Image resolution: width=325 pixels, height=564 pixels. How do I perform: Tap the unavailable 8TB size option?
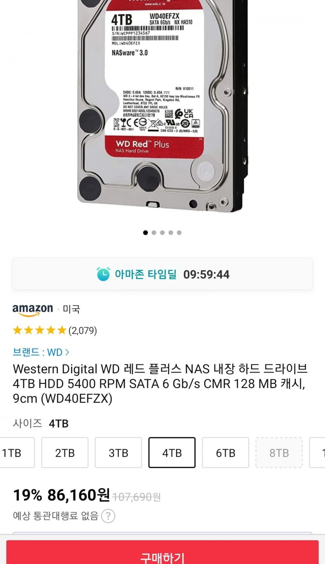279,452
